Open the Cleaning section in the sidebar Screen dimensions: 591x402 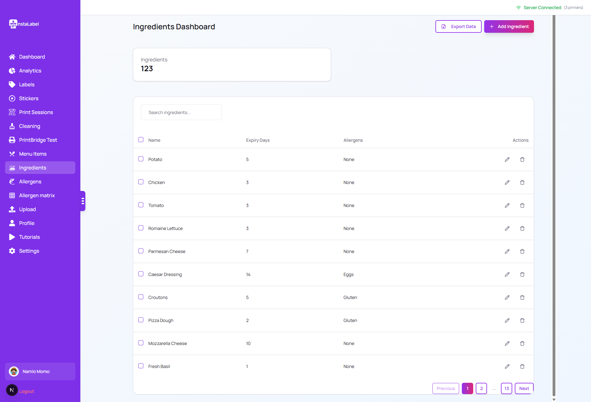(x=40, y=126)
